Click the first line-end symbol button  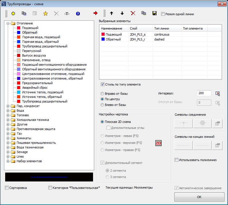183,145
